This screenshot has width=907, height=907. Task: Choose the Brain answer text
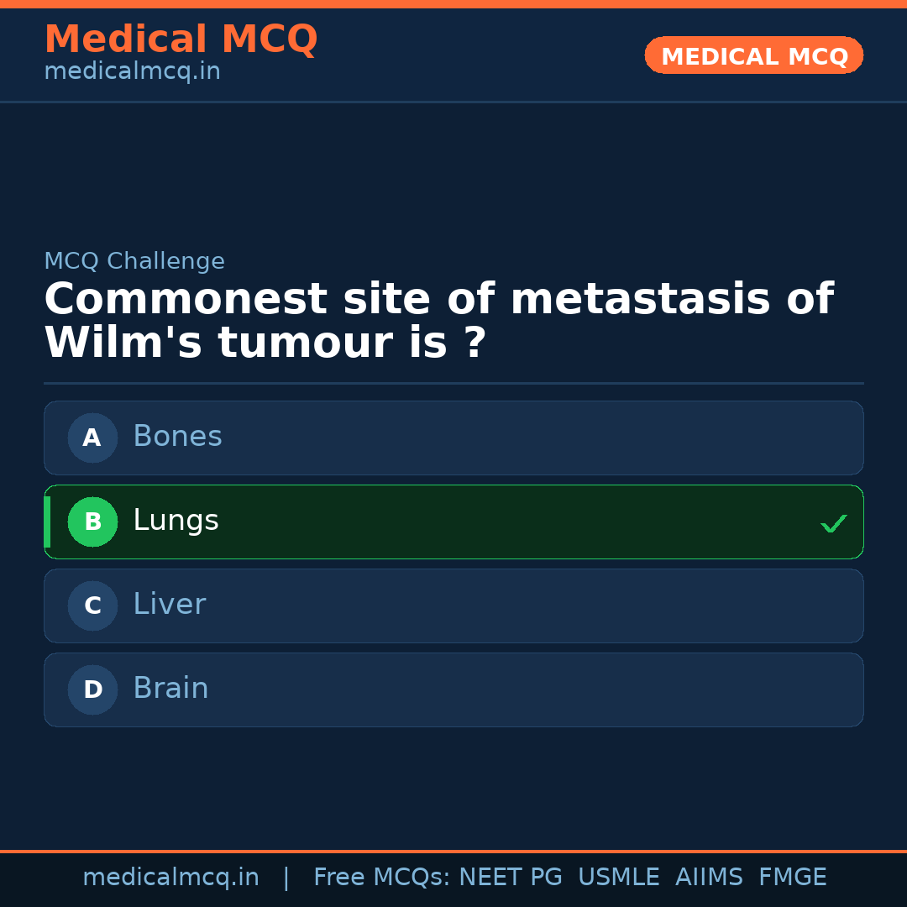[170, 689]
